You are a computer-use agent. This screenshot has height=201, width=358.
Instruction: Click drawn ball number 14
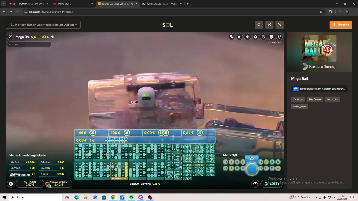(226, 162)
